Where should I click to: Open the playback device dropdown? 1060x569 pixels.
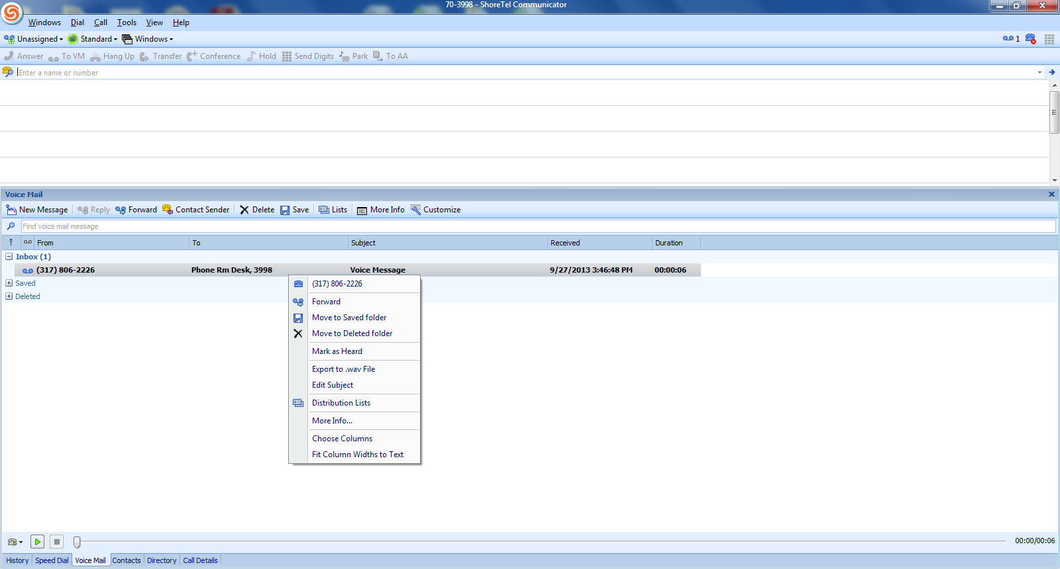[15, 542]
